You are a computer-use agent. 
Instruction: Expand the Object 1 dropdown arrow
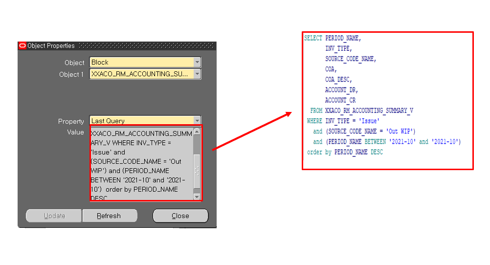(x=197, y=74)
